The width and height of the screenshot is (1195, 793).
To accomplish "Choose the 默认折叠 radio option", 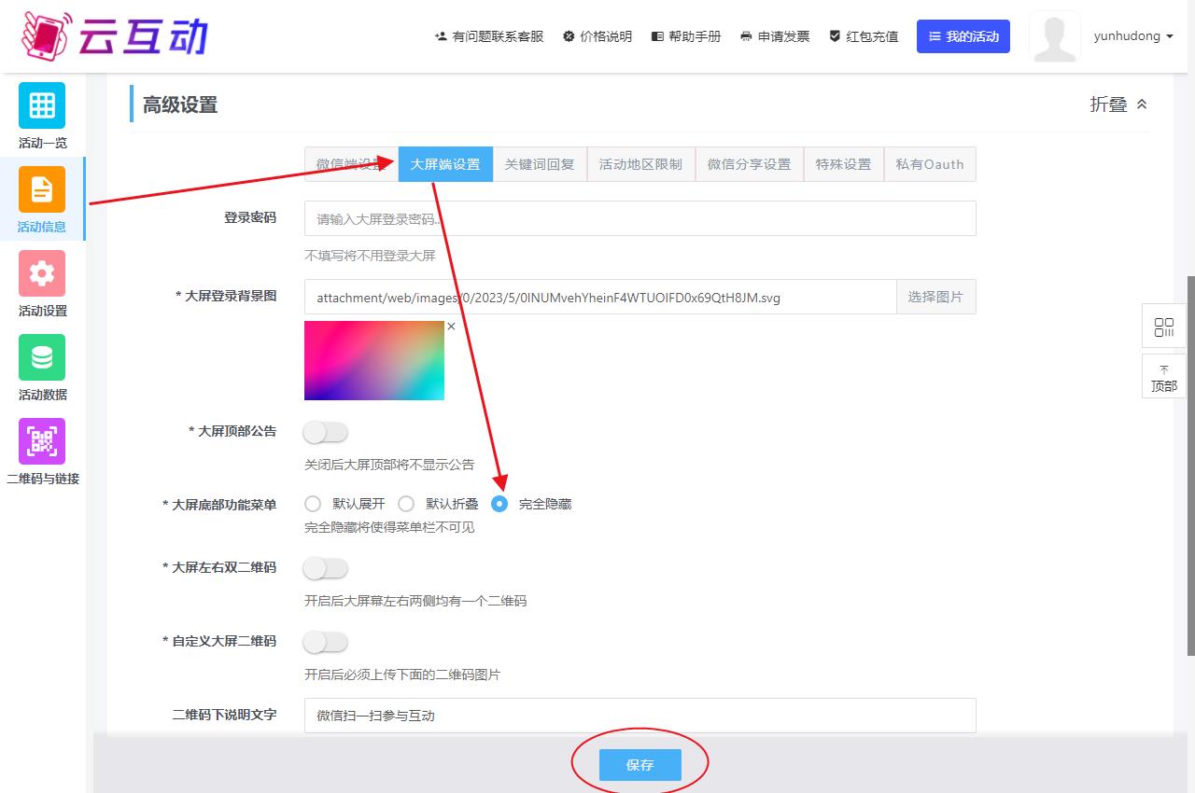I will pos(406,504).
